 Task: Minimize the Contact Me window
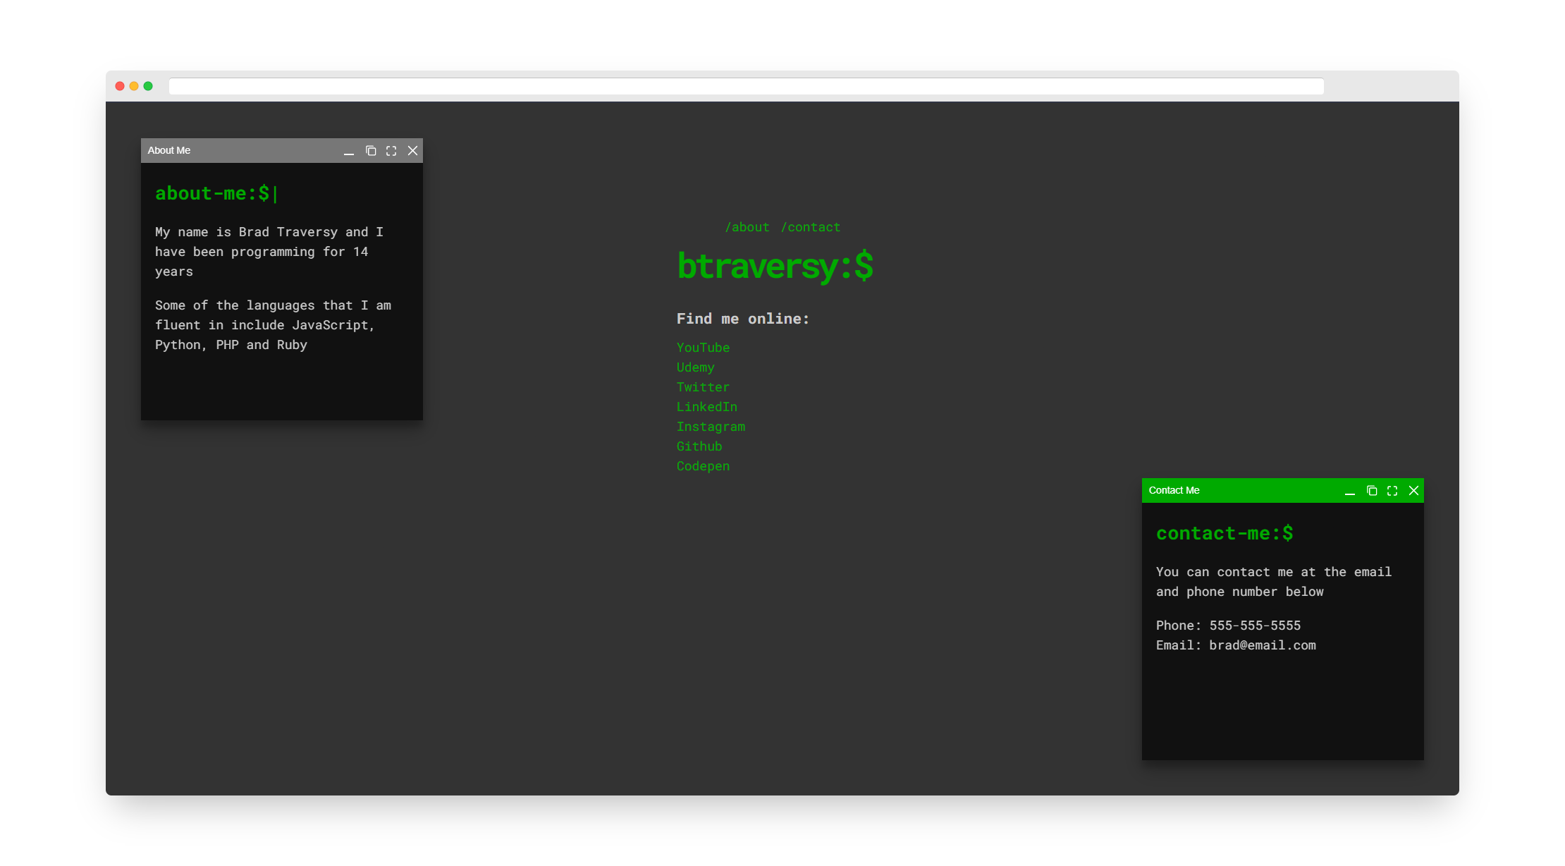(x=1350, y=491)
